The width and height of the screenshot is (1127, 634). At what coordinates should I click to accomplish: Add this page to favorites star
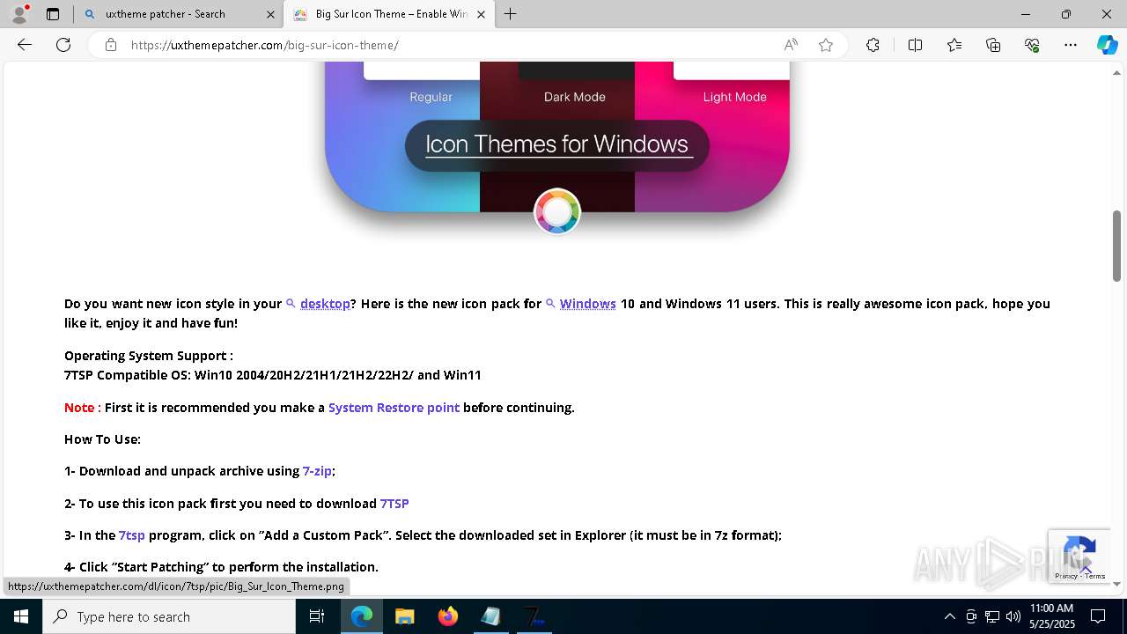tap(826, 45)
